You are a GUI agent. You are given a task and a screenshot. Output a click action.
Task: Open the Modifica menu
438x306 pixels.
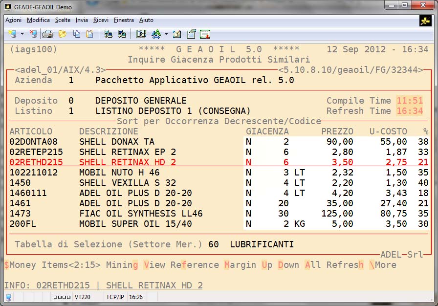click(x=38, y=20)
